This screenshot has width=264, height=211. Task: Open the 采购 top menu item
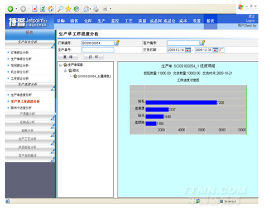[x=61, y=21]
